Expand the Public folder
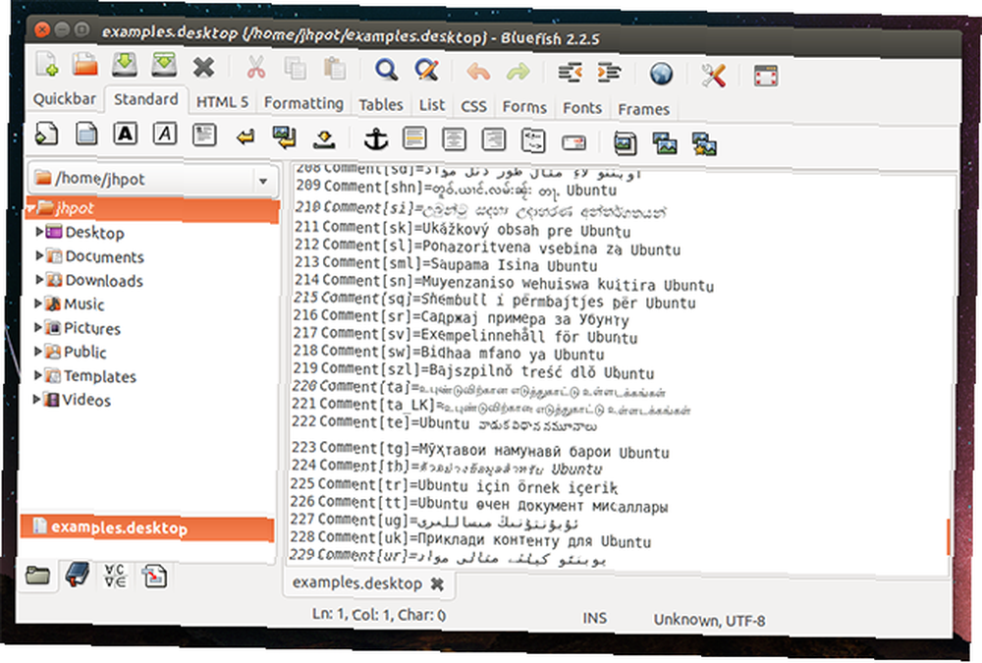 (x=37, y=351)
